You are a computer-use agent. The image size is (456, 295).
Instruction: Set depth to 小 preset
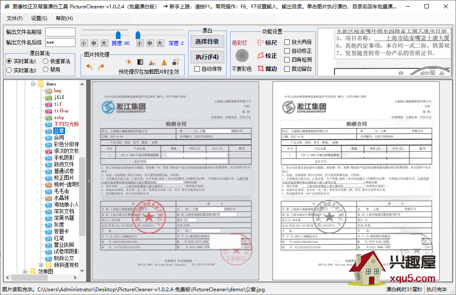click(139, 43)
